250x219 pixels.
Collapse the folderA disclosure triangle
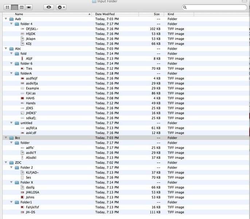point(11,73)
